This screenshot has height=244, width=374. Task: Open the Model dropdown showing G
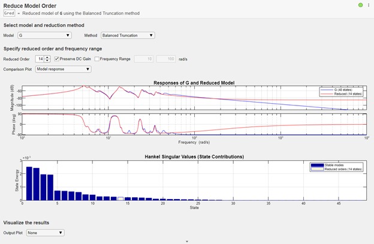[x=53, y=35]
